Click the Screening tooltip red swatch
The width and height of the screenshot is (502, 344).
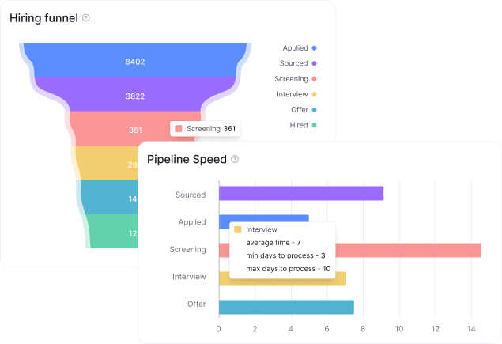179,128
